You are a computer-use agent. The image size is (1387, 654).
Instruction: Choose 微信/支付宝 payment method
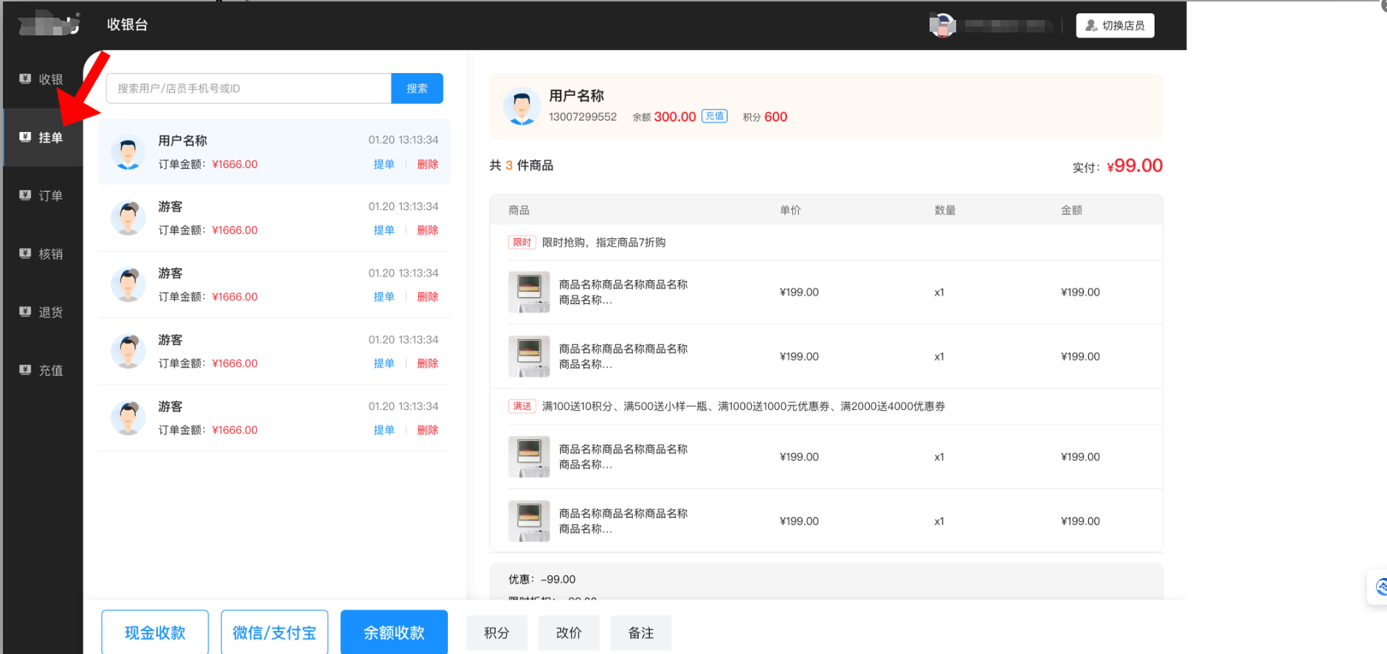click(x=274, y=632)
